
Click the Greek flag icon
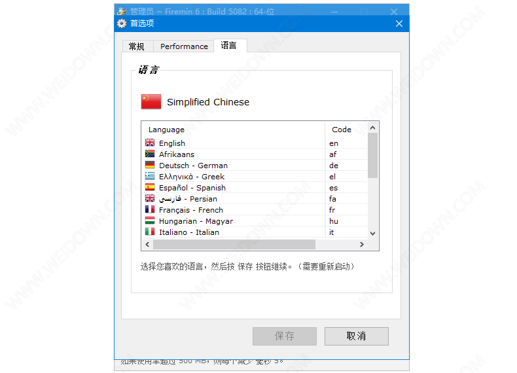(150, 176)
